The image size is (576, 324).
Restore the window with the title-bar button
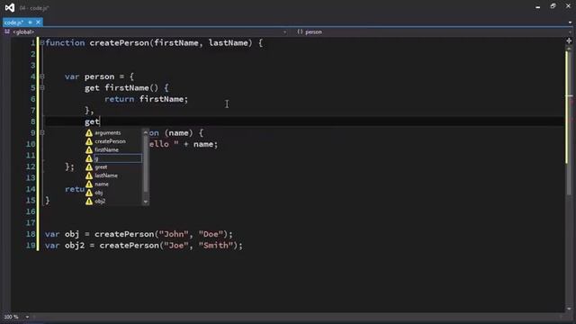pyautogui.click(x=553, y=6)
